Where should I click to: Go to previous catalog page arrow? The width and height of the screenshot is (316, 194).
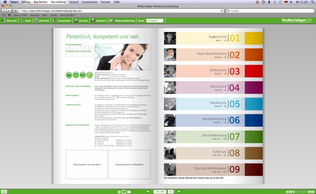pos(148,192)
